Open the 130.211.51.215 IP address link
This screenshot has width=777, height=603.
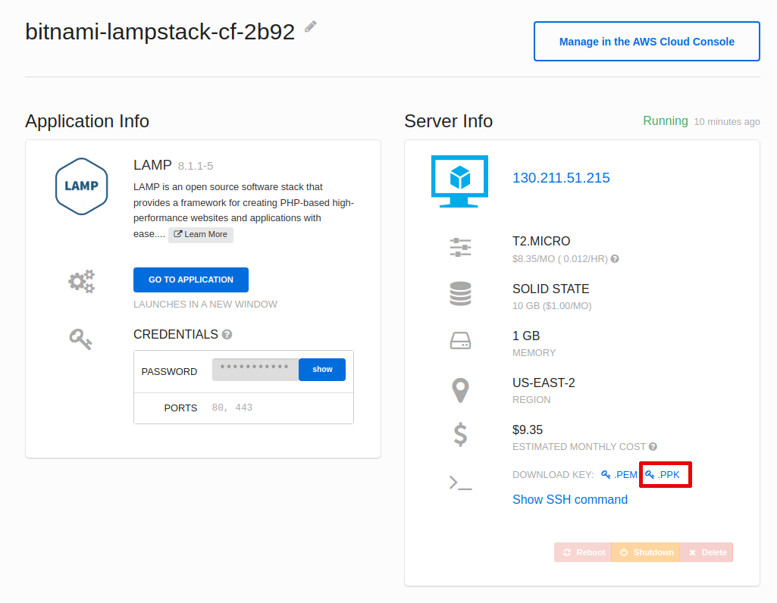pyautogui.click(x=561, y=178)
